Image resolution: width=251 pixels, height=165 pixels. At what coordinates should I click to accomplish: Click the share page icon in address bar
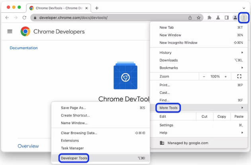pyautogui.click(x=190, y=18)
